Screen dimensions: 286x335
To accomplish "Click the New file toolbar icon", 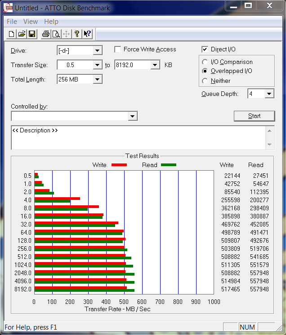I will (x=11, y=34).
